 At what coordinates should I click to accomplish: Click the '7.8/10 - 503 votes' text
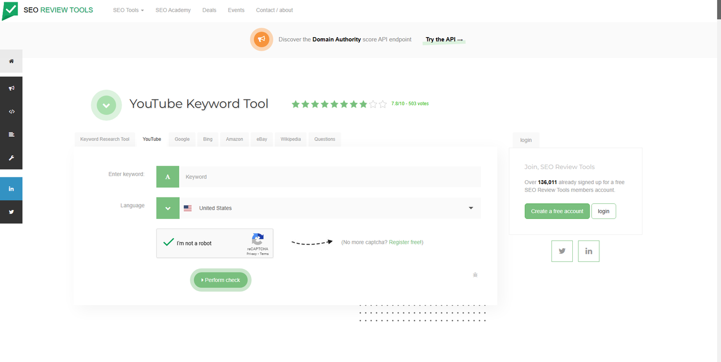tap(410, 104)
